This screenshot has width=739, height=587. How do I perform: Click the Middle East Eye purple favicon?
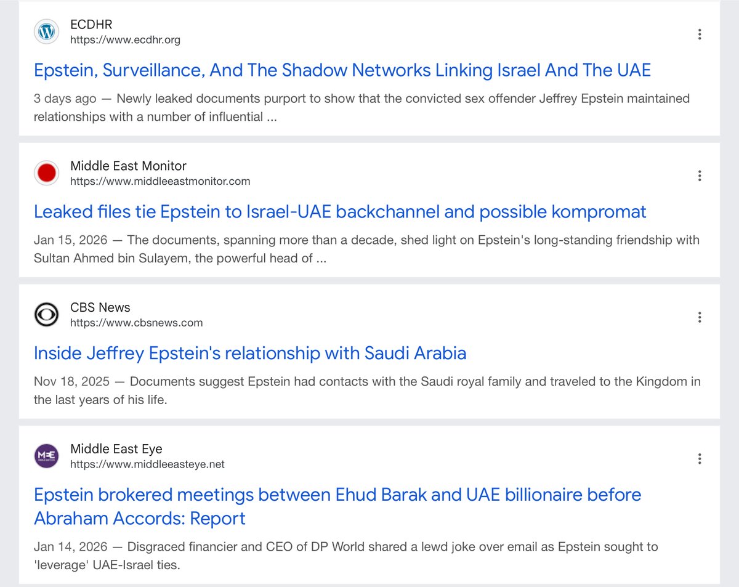46,456
